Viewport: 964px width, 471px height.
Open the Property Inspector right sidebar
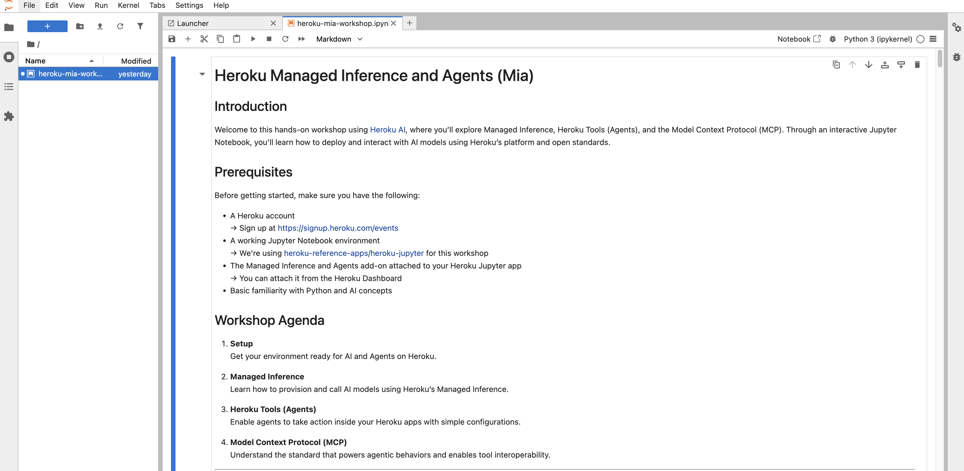click(956, 27)
